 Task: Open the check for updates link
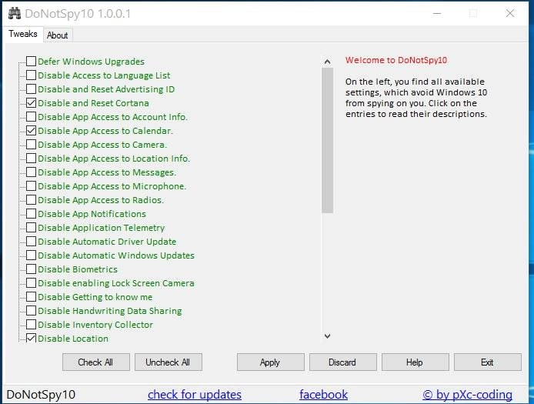pyautogui.click(x=195, y=395)
